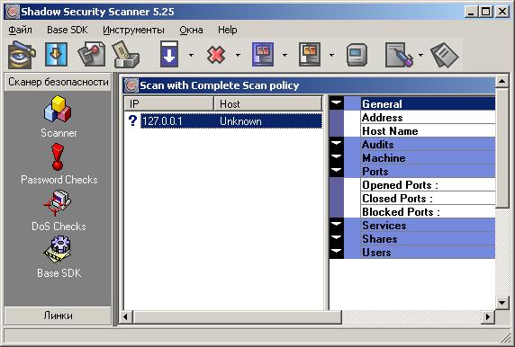Click the gray stop-scan window icon
The width and height of the screenshot is (515, 347).
pyautogui.click(x=310, y=54)
